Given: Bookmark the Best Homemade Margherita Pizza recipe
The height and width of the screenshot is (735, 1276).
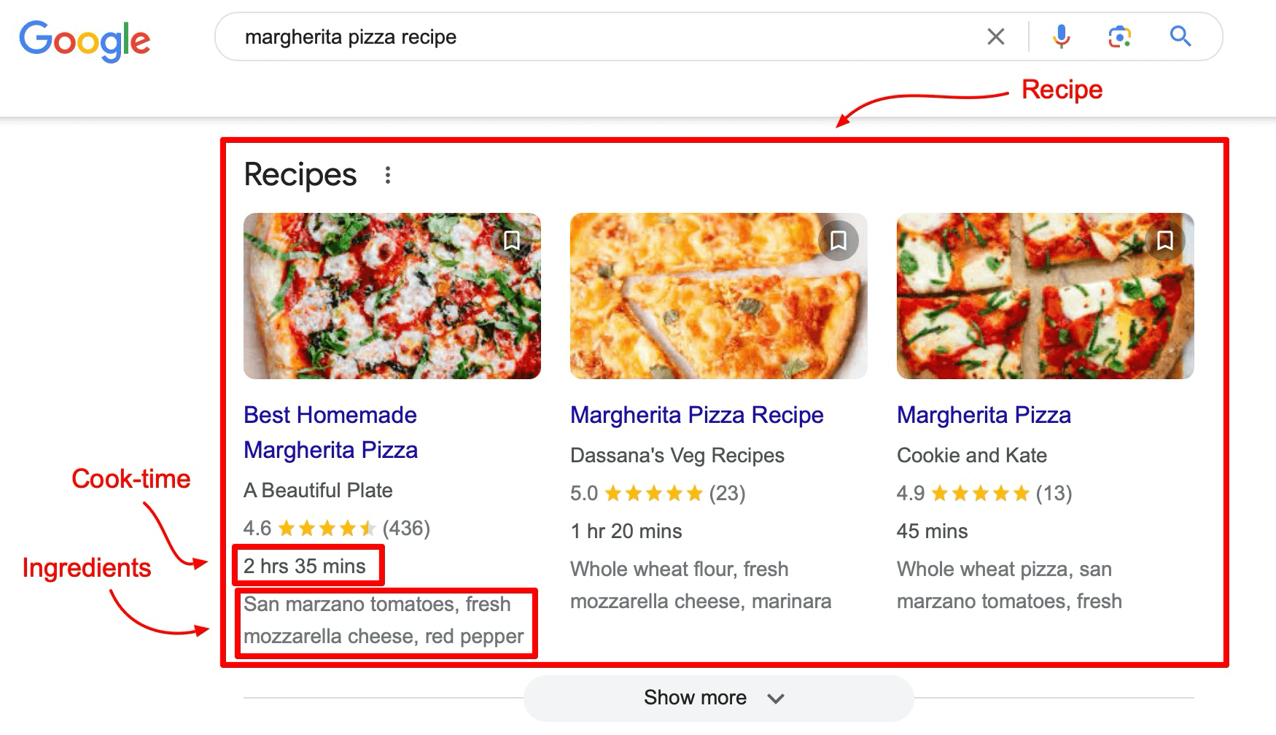Looking at the screenshot, I should point(512,240).
